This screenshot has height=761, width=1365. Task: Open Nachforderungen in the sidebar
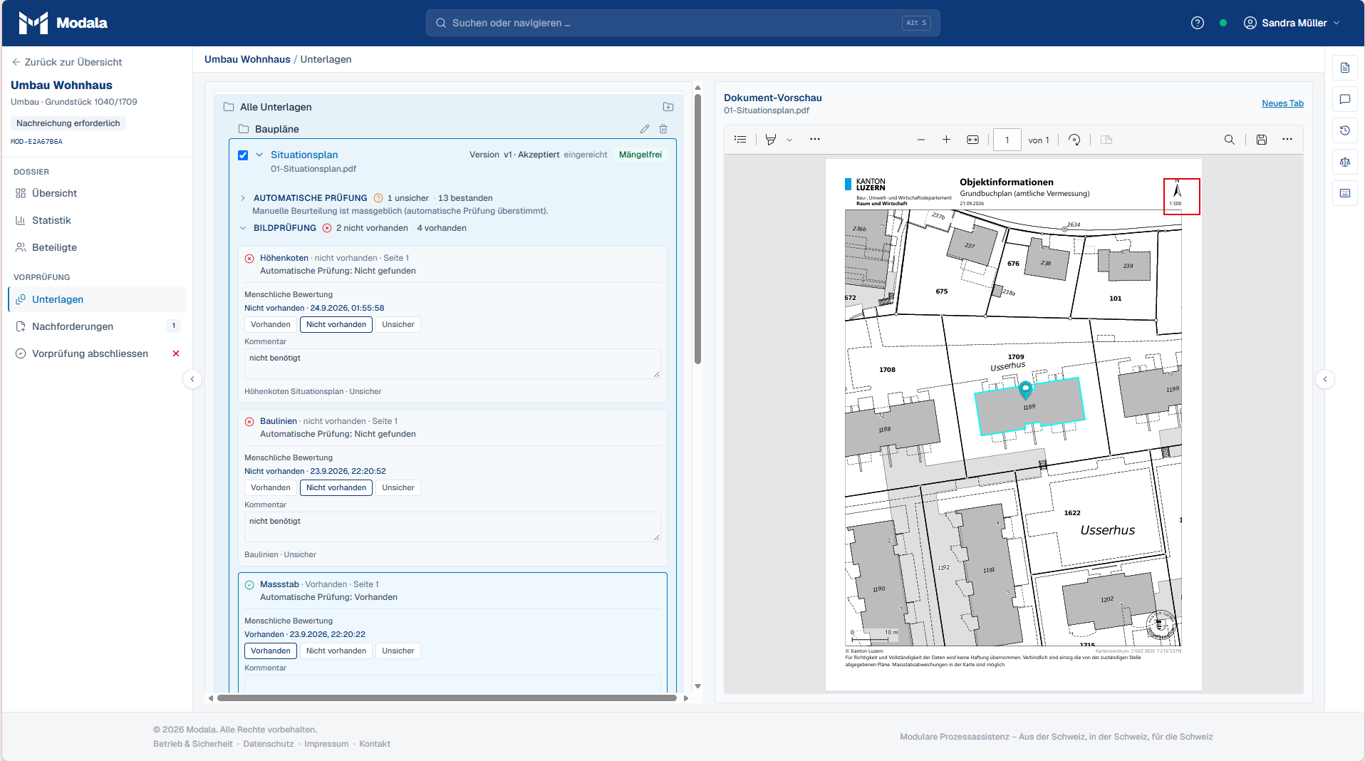[x=97, y=326]
